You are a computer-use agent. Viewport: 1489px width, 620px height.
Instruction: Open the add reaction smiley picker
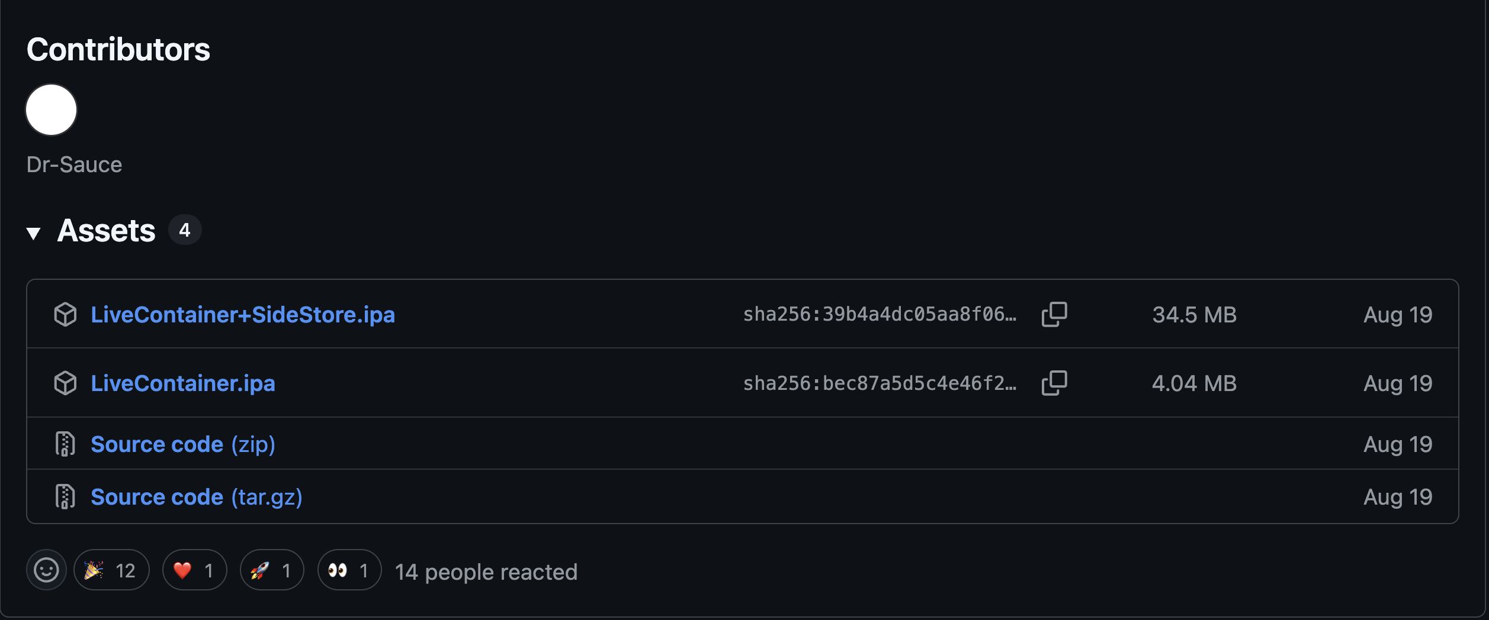pyautogui.click(x=46, y=570)
